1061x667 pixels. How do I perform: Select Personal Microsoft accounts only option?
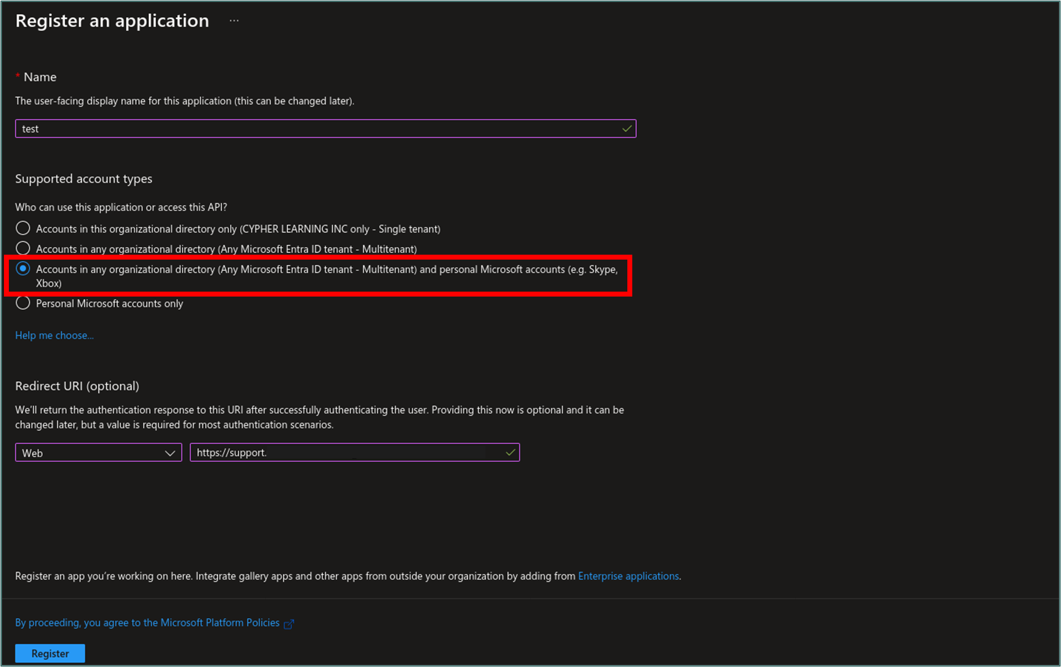pyautogui.click(x=23, y=303)
